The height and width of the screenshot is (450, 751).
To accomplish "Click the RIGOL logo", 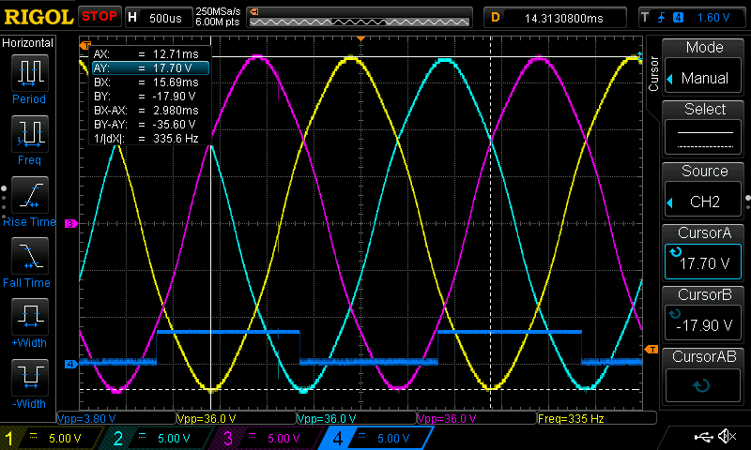I will tap(38, 17).
